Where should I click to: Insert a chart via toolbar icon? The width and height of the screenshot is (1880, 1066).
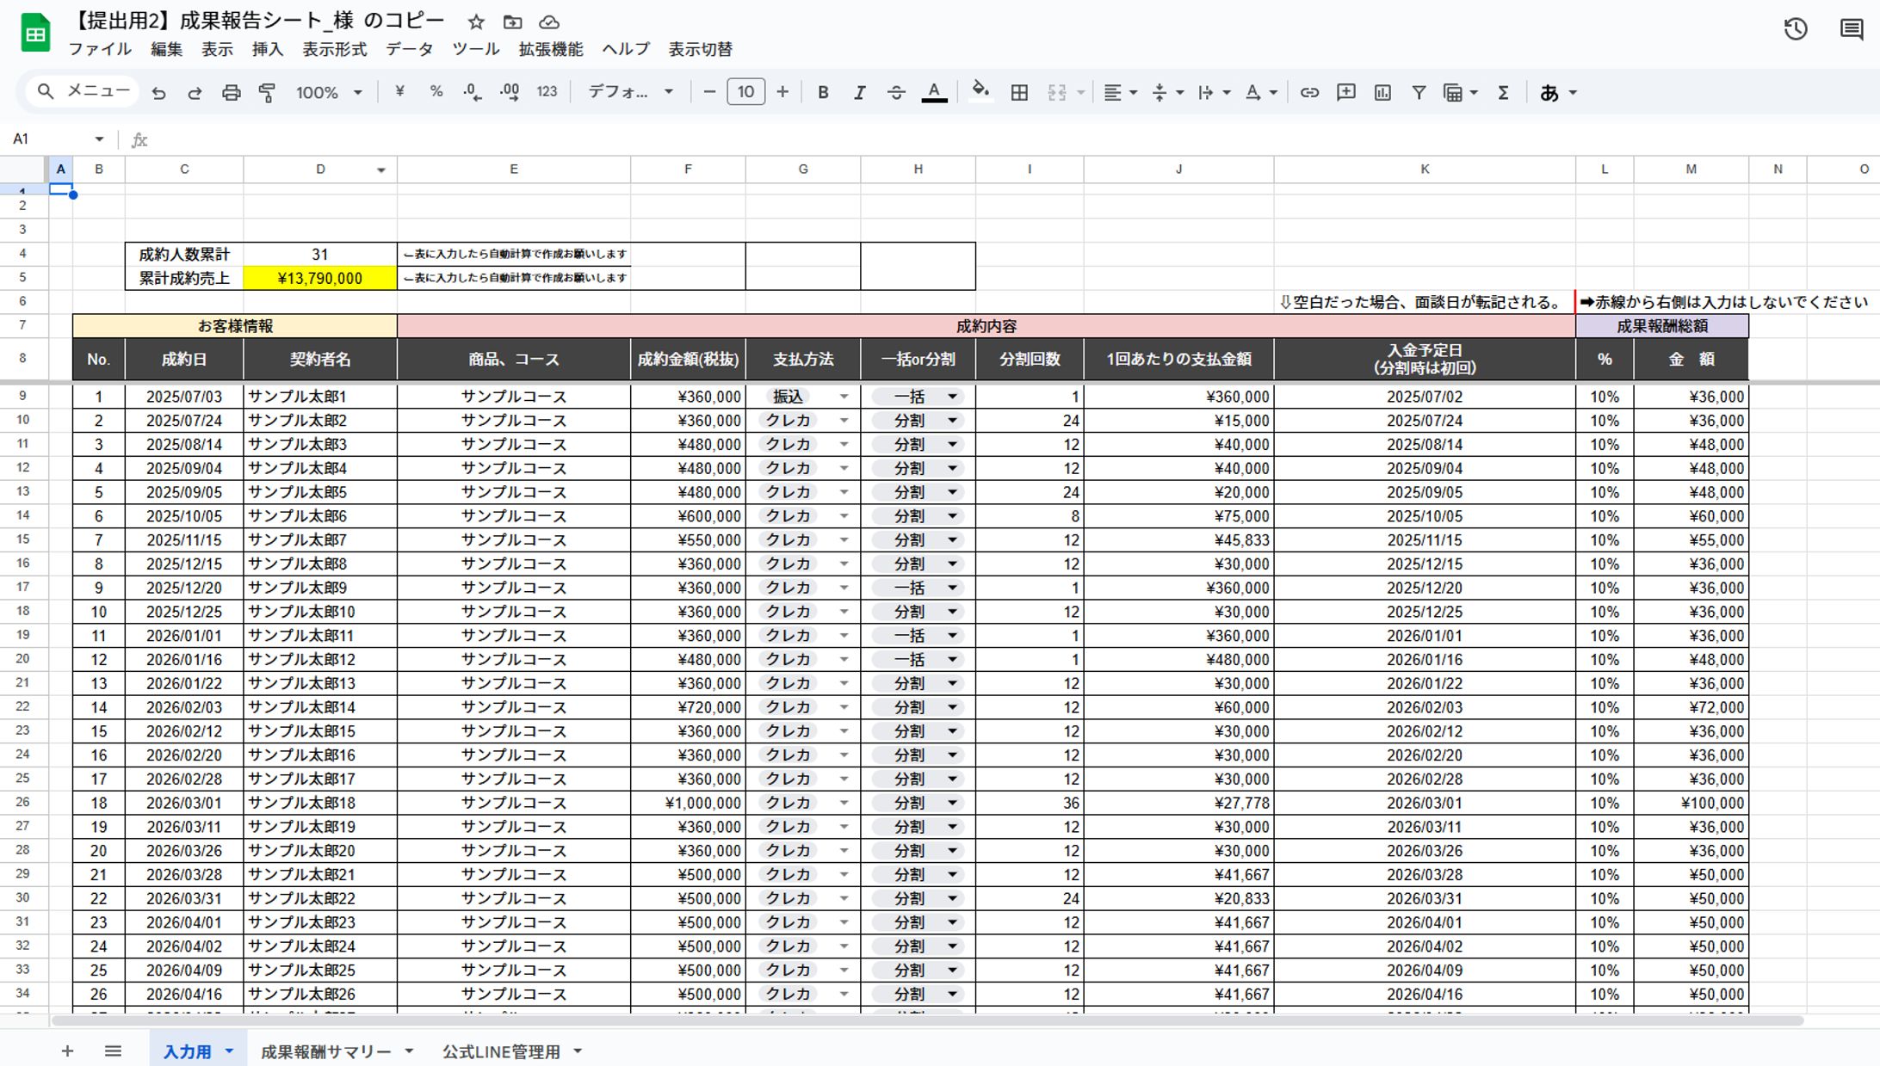pos(1382,92)
